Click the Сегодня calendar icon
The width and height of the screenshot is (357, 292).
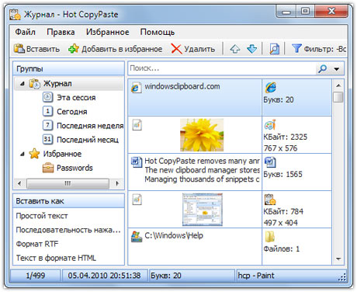pyautogui.click(x=47, y=111)
